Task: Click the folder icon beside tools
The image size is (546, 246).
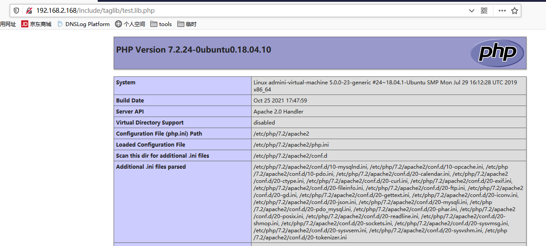Action: (154, 24)
